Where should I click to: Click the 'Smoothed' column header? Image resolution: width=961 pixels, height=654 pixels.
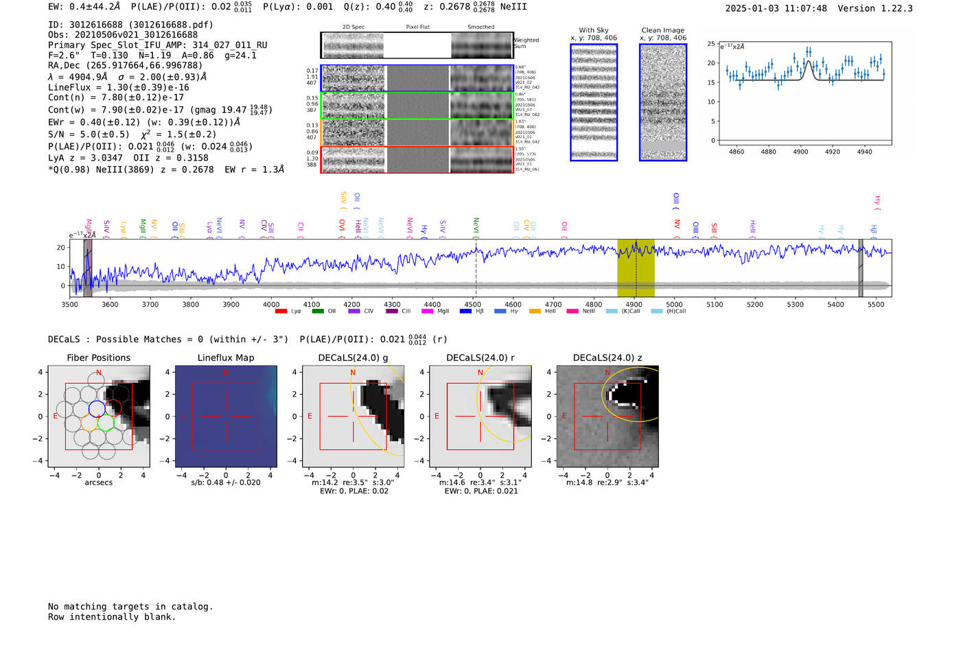click(x=481, y=27)
